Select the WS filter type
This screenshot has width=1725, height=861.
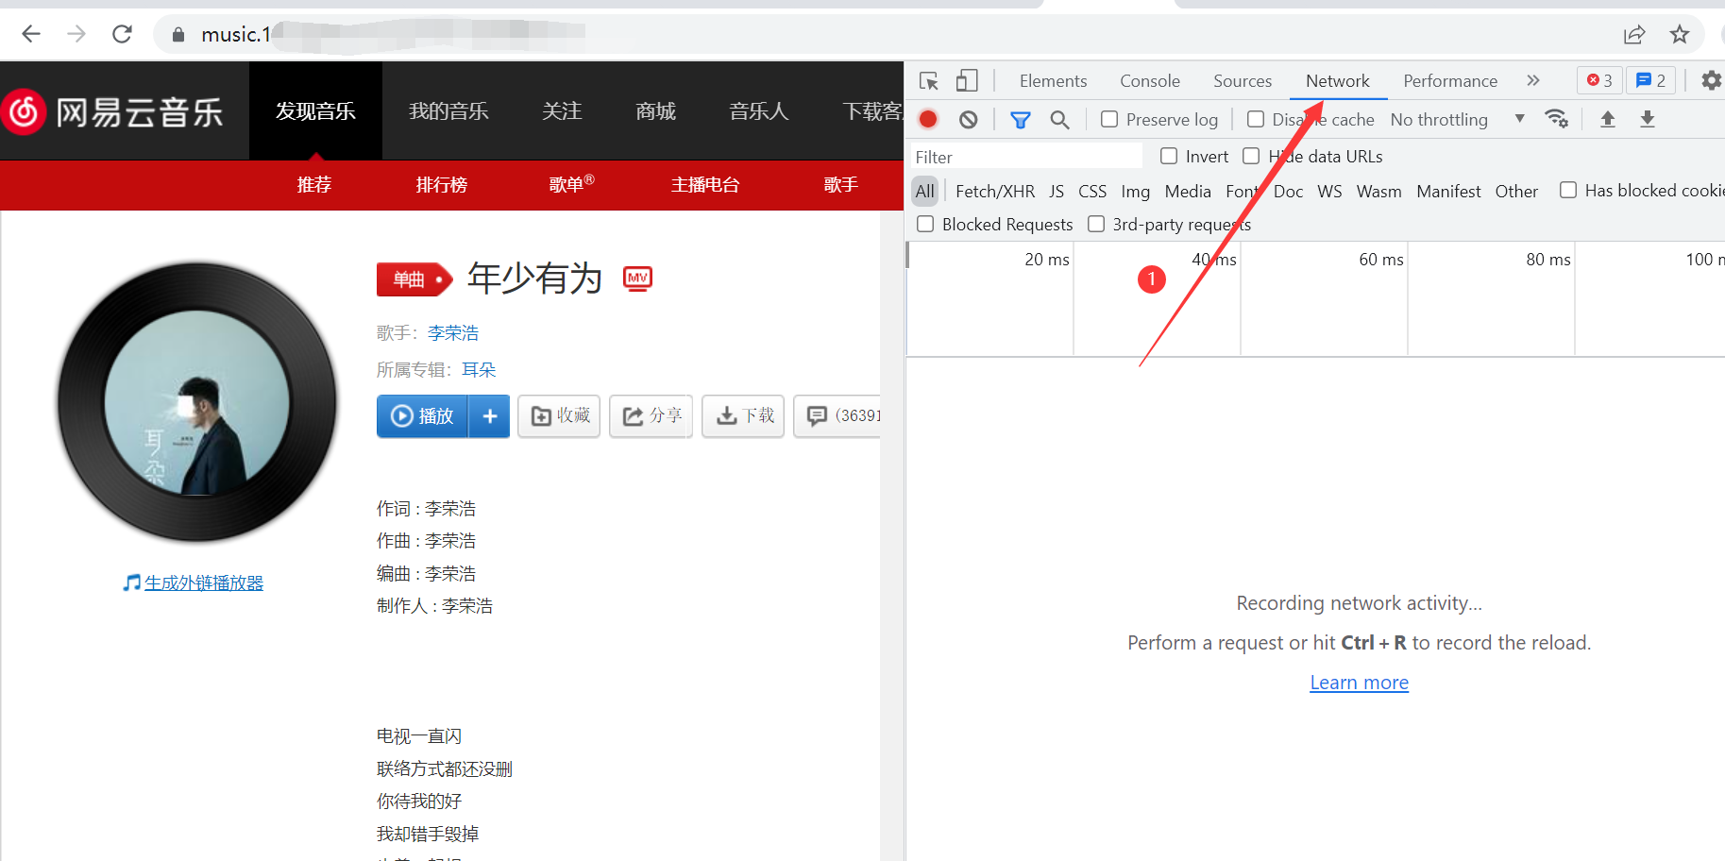[x=1329, y=192]
